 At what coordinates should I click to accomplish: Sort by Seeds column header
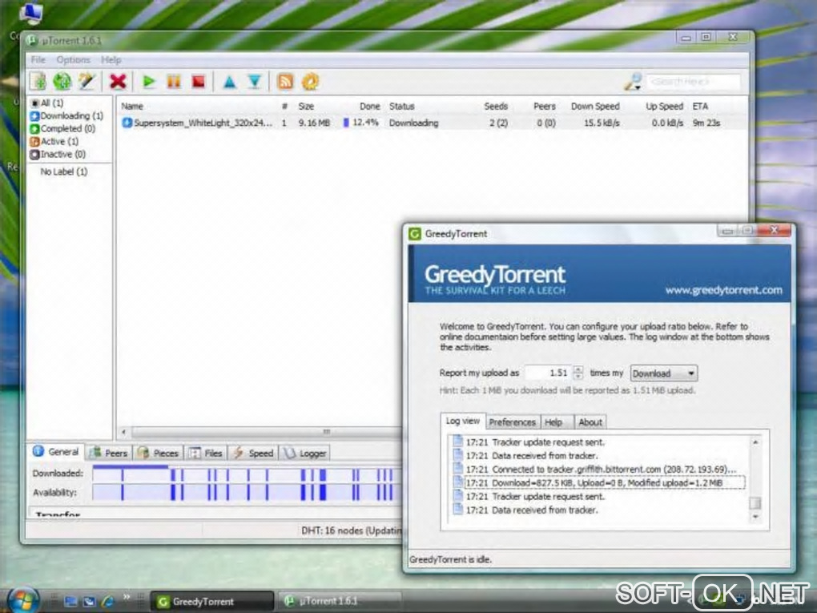click(x=496, y=106)
